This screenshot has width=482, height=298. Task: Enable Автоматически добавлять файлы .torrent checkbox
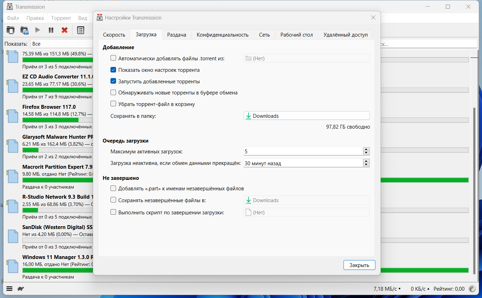113,58
